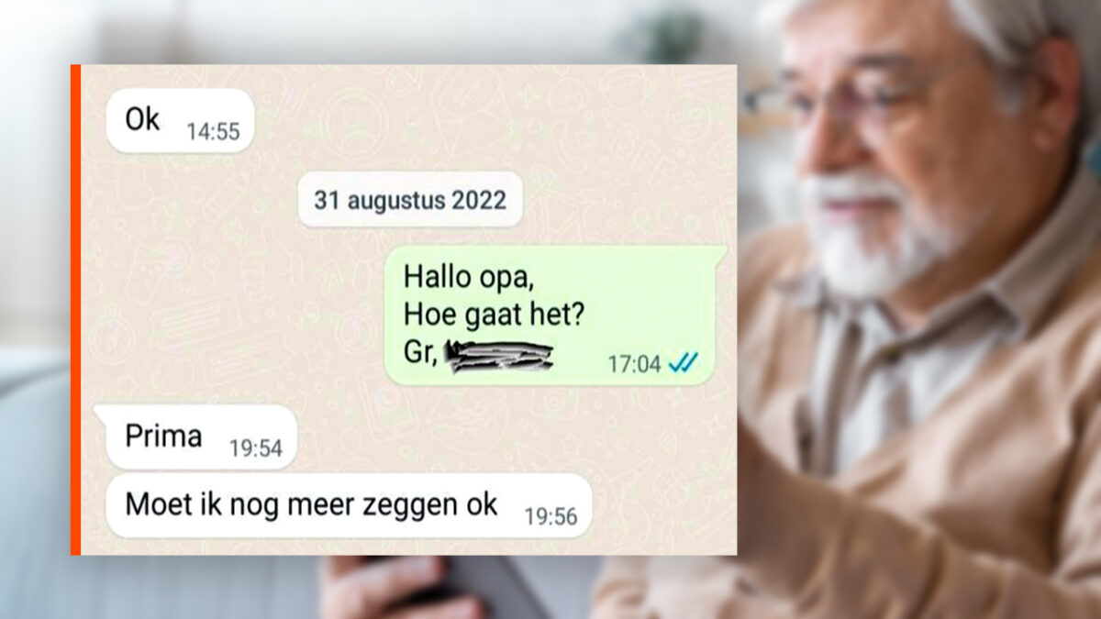Click the blurred photo of the older man

(x=917, y=309)
